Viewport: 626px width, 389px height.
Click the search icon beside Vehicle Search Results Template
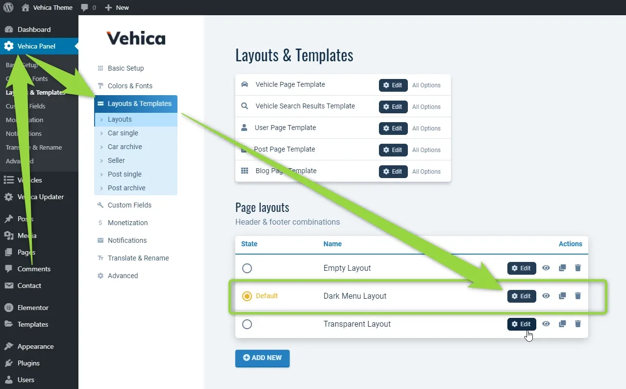(x=245, y=106)
